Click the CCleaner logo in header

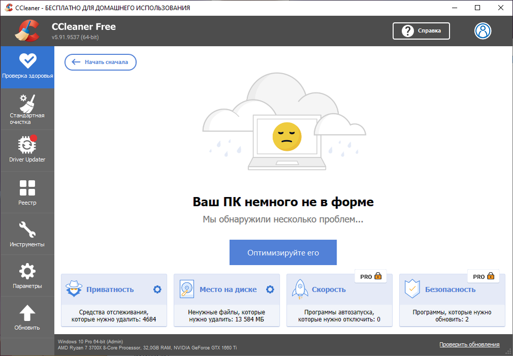pyautogui.click(x=27, y=31)
